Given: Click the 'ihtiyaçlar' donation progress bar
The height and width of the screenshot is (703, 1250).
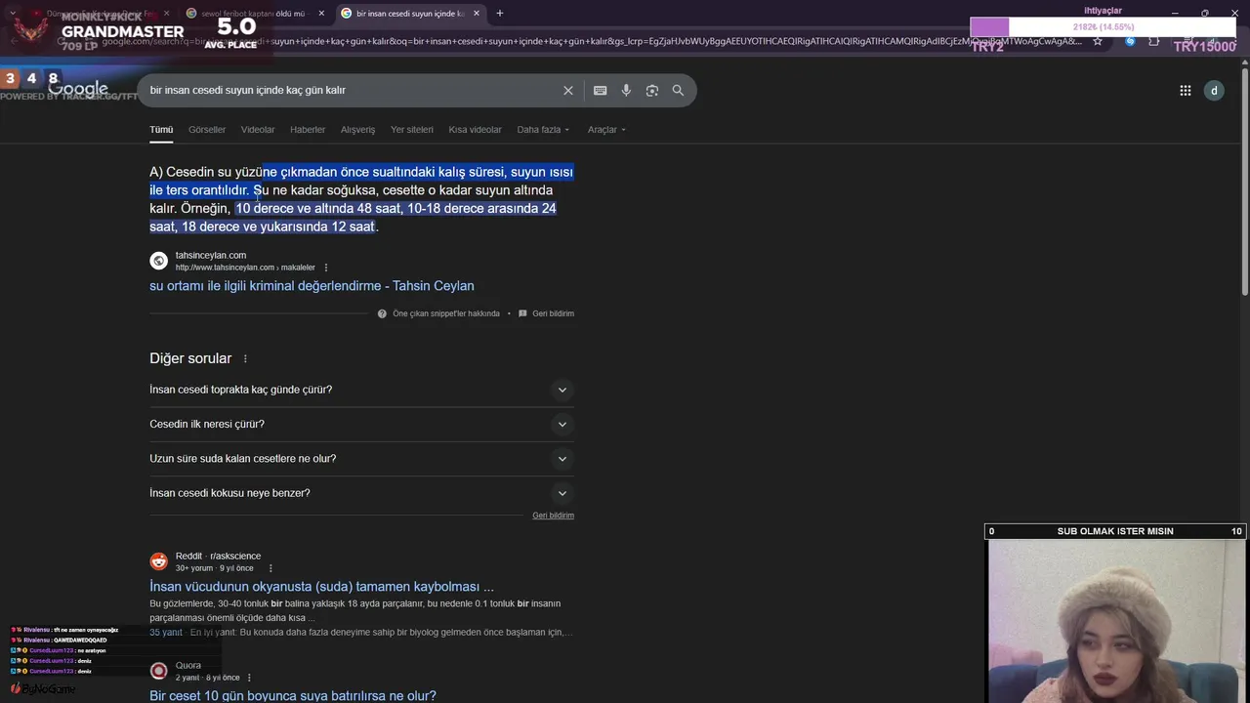Looking at the screenshot, I should tap(1103, 27).
